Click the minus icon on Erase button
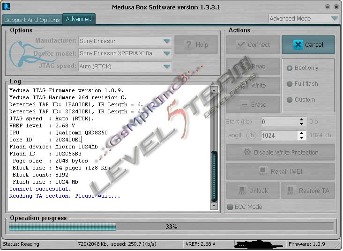Image resolution: width=343 pixels, height=251 pixels. coord(244,104)
